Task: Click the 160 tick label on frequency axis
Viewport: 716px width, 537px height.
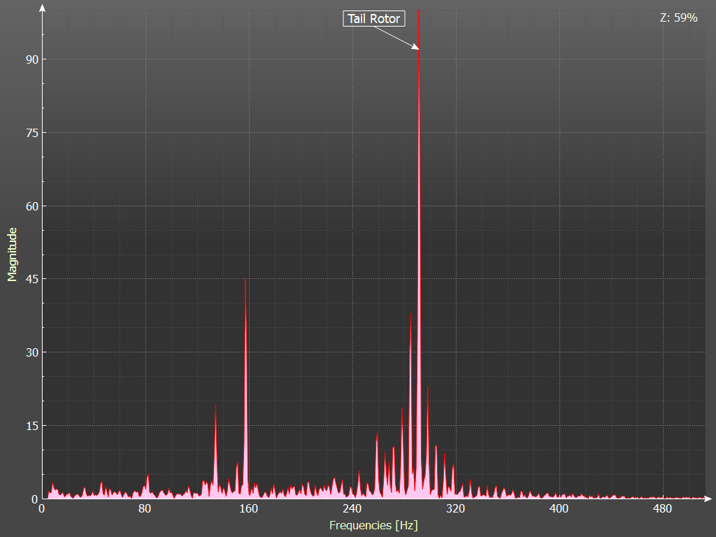Action: click(248, 508)
